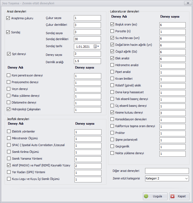Uncheck Doğal birim hacim ağırlık checkbox
This screenshot has height=203, width=193.
tap(112, 44)
